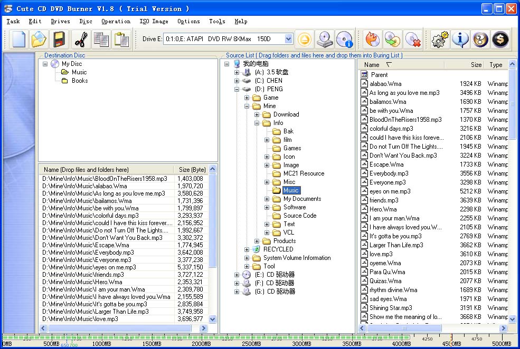Open the Help menu
Screen dimensions: 520x349
click(x=241, y=22)
